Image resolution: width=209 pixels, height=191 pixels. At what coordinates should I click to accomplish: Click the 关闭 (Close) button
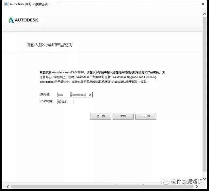point(123,116)
